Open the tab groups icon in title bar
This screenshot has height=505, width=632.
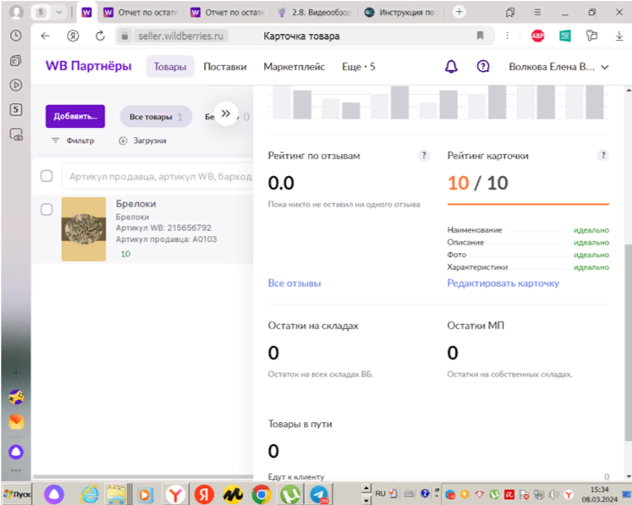coord(510,13)
